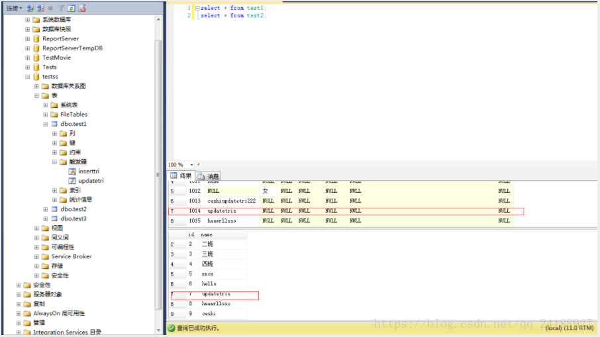Select the 统计信息 folder
600x337 pixels.
point(80,200)
